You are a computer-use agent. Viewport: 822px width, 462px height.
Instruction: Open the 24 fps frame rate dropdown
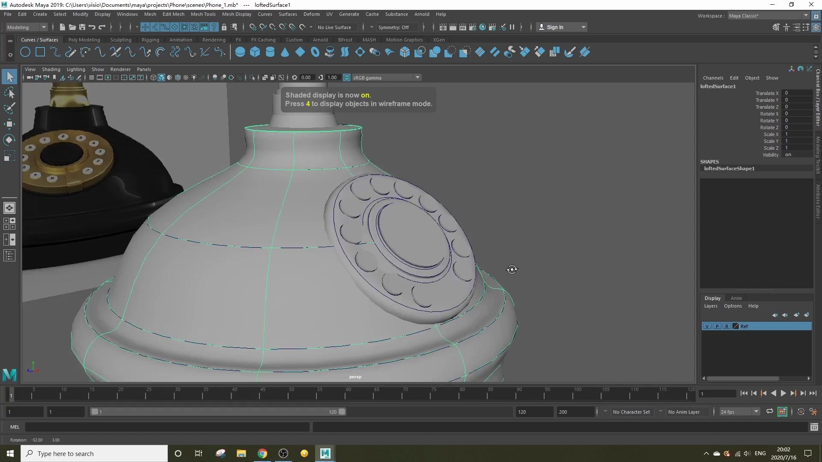coord(756,412)
